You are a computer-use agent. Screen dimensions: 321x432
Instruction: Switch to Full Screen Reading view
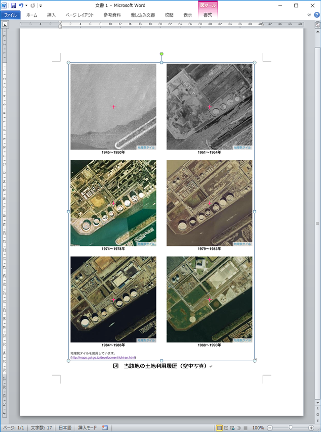pos(226,428)
